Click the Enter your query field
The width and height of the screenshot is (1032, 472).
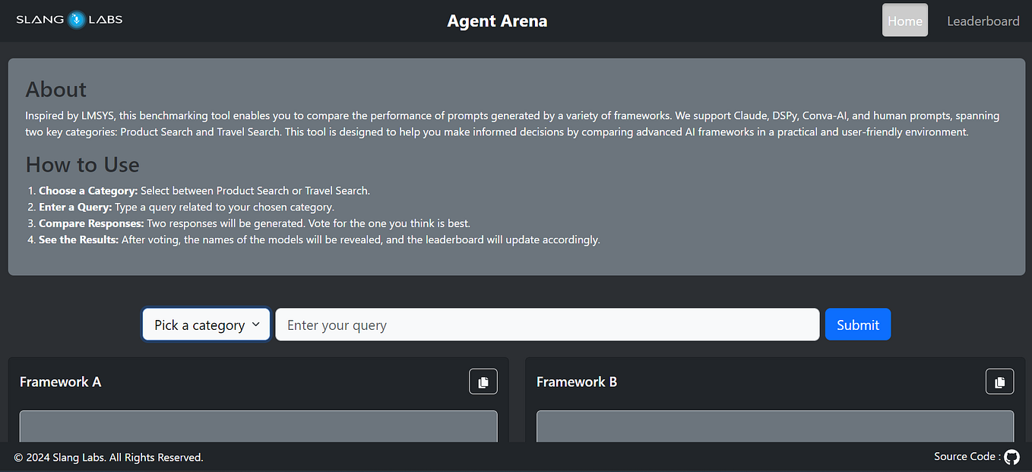coord(547,324)
